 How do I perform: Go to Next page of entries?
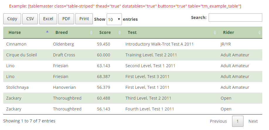tap(253, 121)
